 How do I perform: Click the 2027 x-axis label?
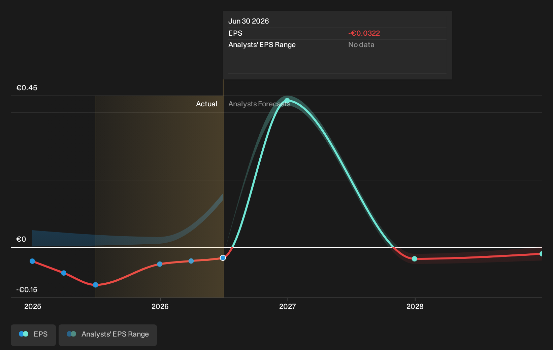(288, 307)
